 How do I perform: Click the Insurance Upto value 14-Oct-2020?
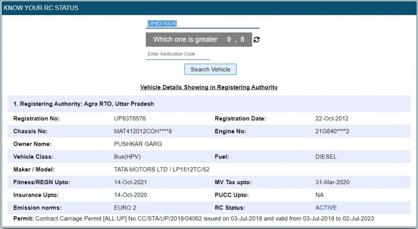(130, 195)
